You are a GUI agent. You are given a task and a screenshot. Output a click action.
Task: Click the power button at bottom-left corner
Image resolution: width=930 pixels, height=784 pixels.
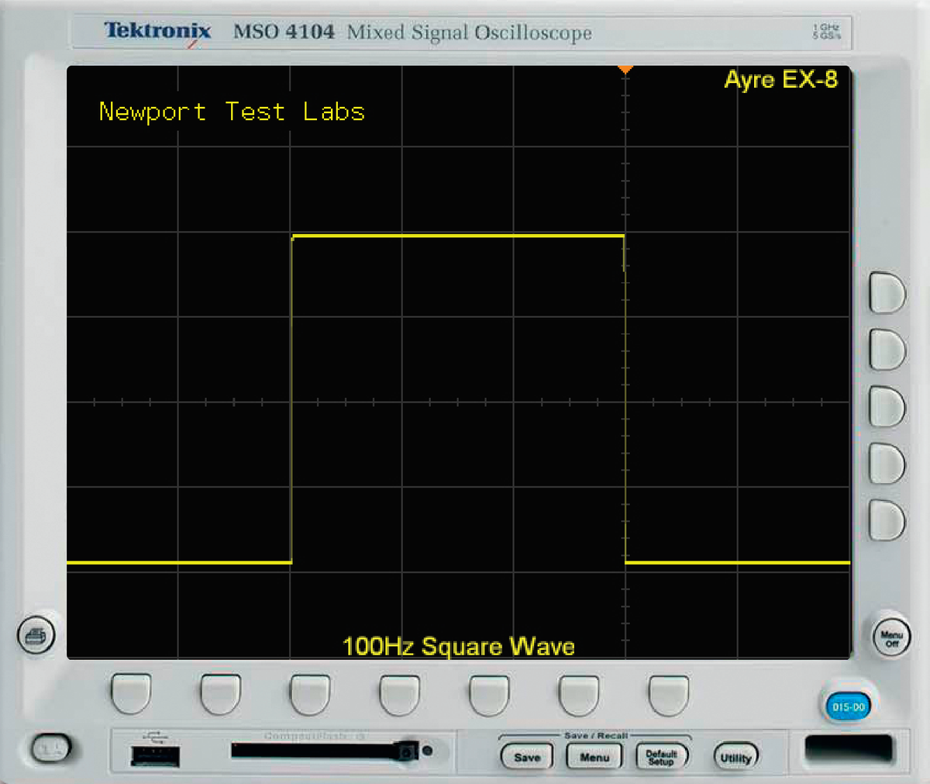pos(51,748)
